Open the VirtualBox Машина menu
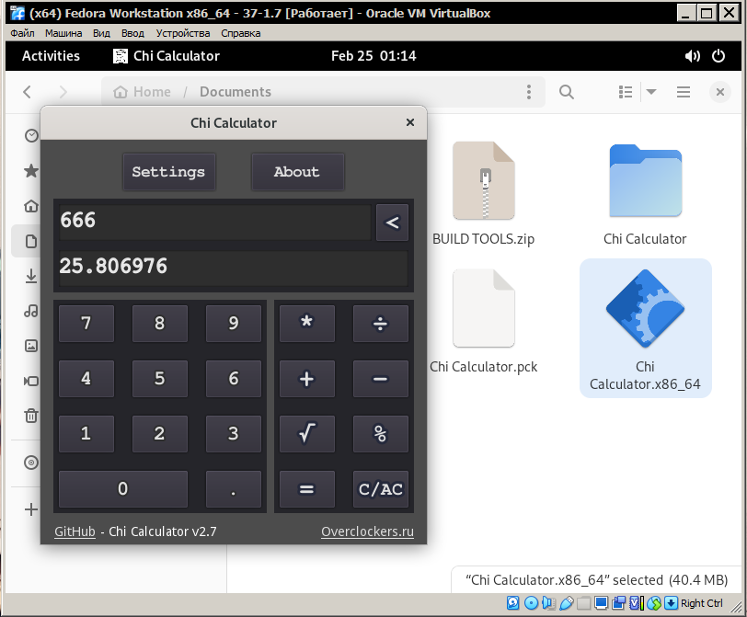 click(63, 33)
